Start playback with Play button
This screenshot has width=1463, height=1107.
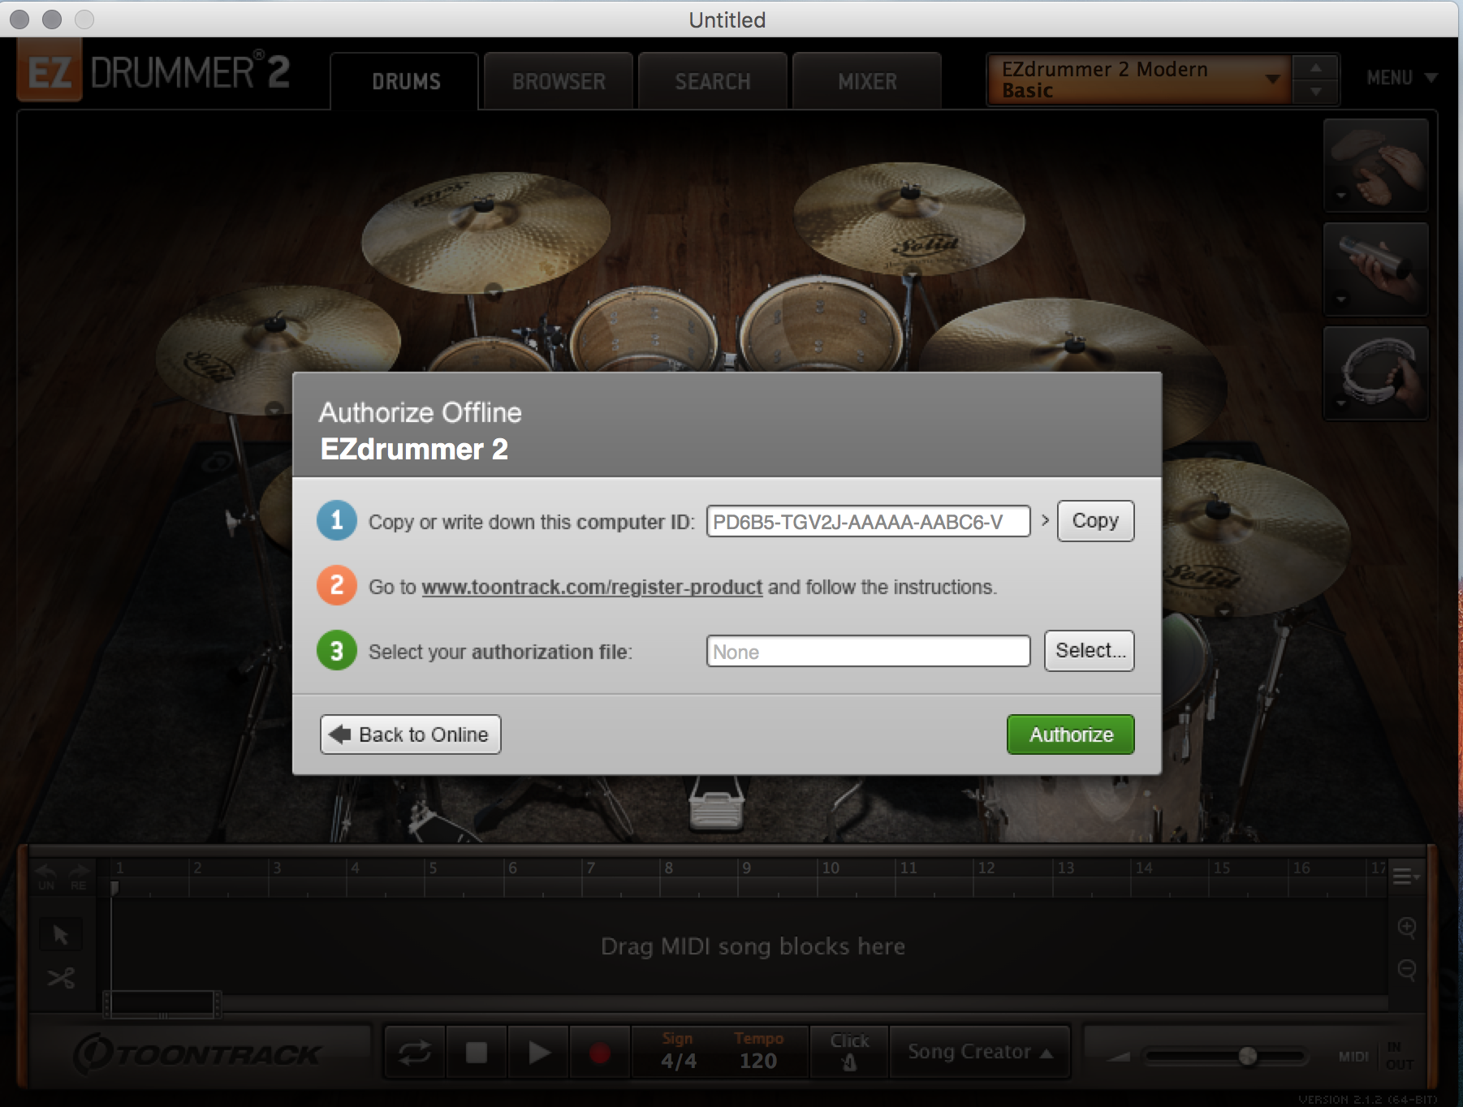coord(539,1053)
